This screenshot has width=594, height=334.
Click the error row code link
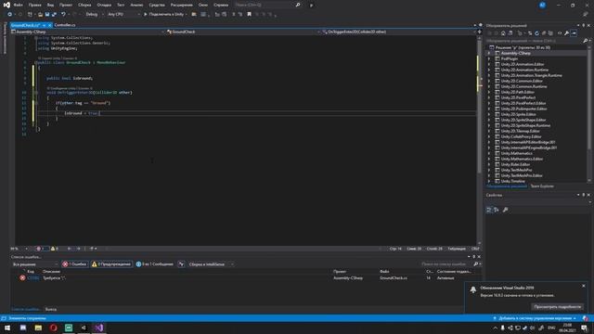coord(33,278)
